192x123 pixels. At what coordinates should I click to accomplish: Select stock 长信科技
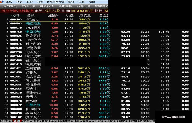(33, 109)
